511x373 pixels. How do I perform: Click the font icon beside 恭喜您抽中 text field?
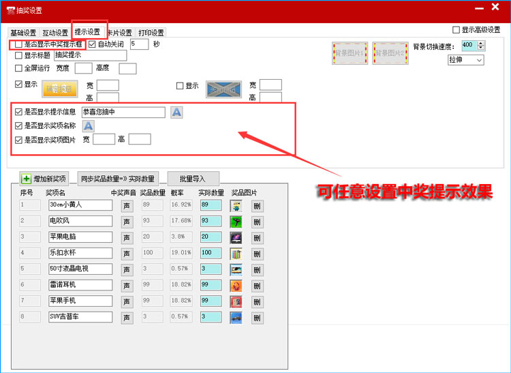point(176,113)
